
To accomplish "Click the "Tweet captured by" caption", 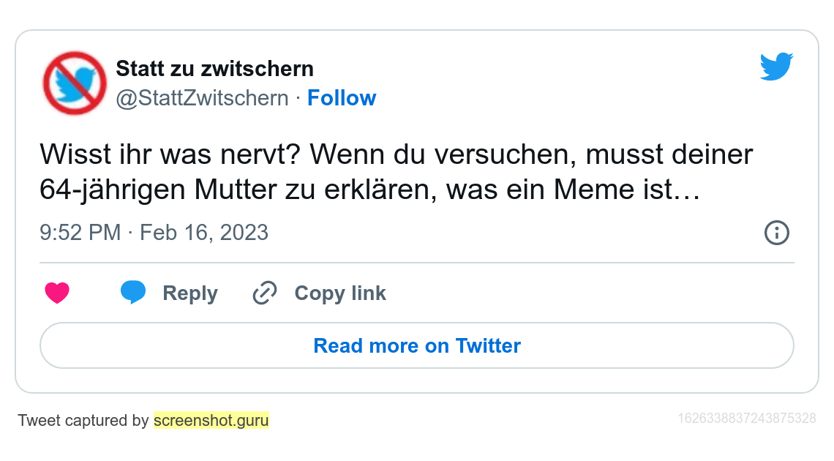I will pyautogui.click(x=83, y=421).
